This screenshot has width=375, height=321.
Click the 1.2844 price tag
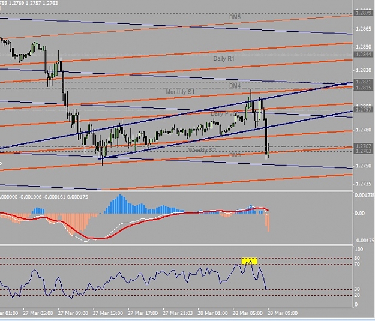coord(363,54)
